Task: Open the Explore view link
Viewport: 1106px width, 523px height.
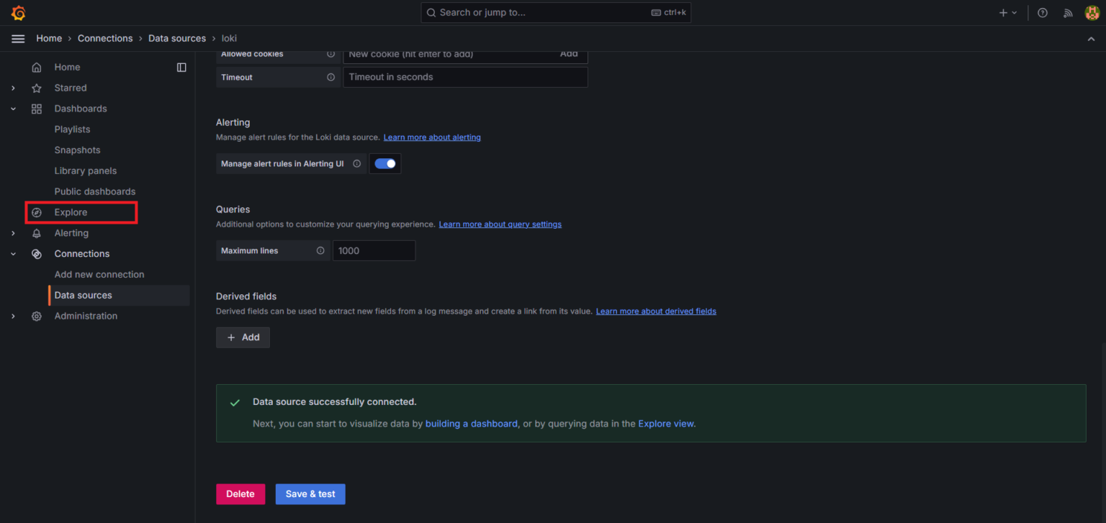Action: pyautogui.click(x=665, y=423)
